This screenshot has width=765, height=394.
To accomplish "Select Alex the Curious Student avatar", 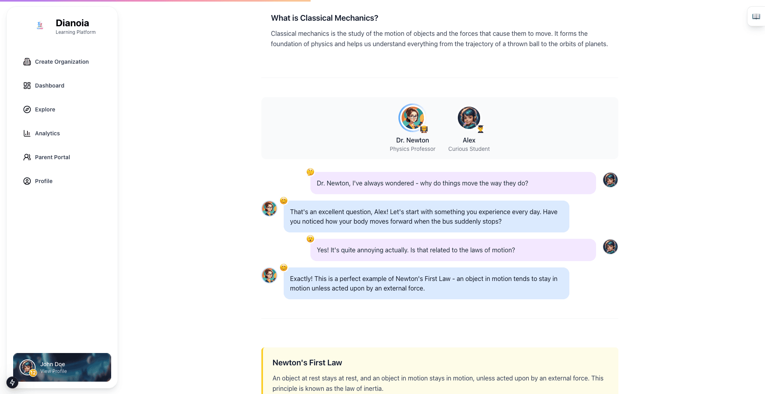I will [x=469, y=118].
